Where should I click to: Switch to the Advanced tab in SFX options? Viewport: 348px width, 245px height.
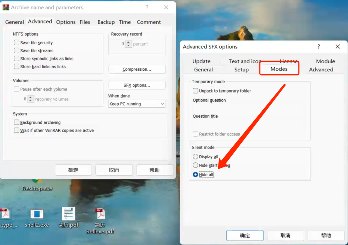(321, 69)
